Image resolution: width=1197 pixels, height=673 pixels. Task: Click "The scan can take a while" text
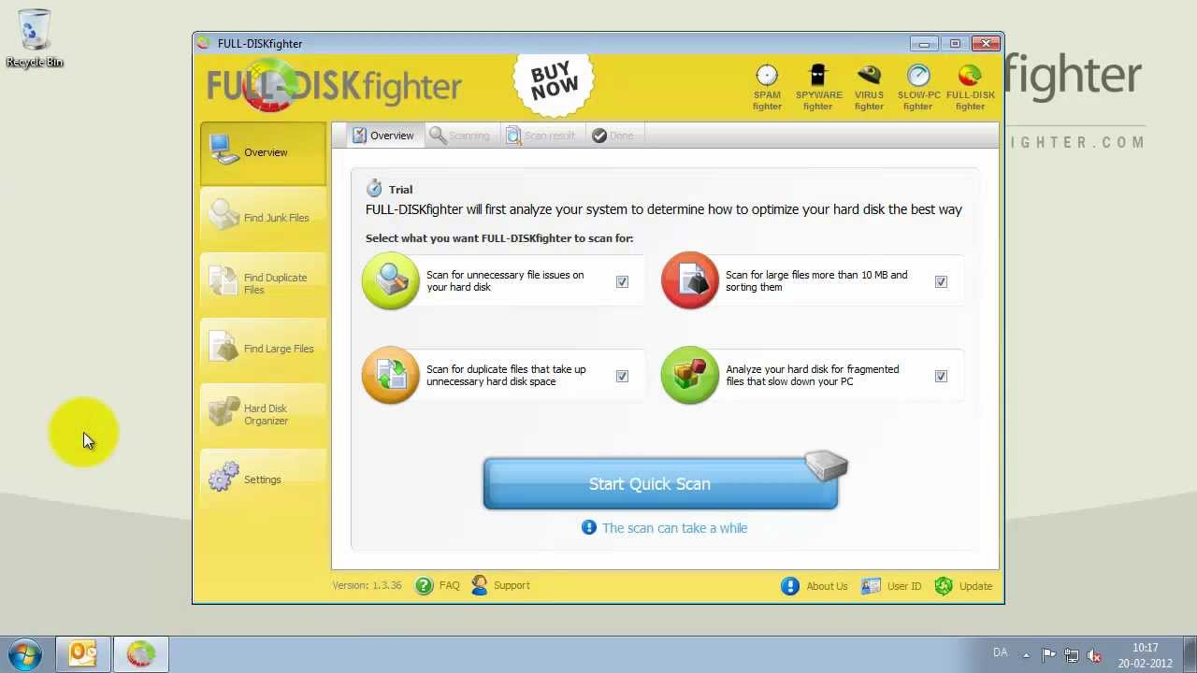(674, 528)
